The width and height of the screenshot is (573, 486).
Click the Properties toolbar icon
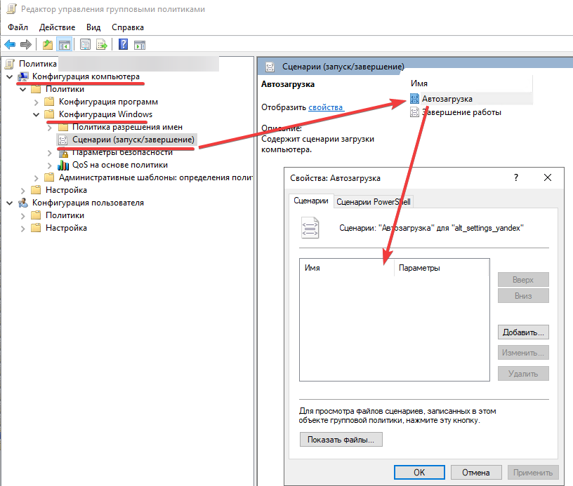(x=85, y=45)
